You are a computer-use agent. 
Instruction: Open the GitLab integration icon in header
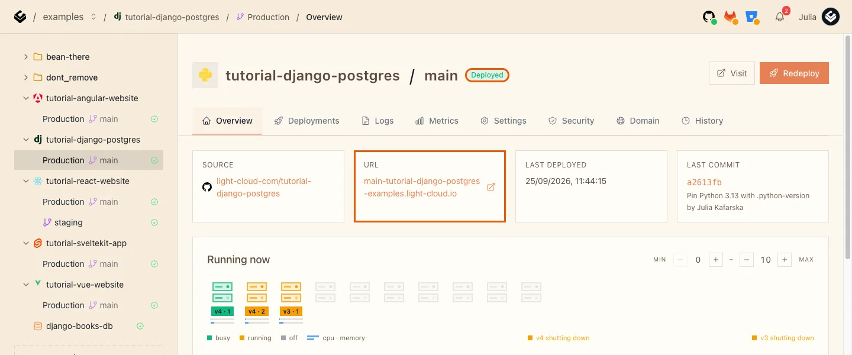[x=731, y=17]
